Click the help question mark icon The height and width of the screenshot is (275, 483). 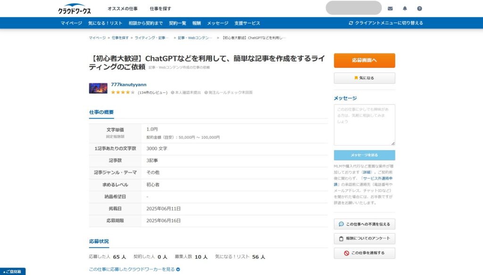click(x=419, y=8)
